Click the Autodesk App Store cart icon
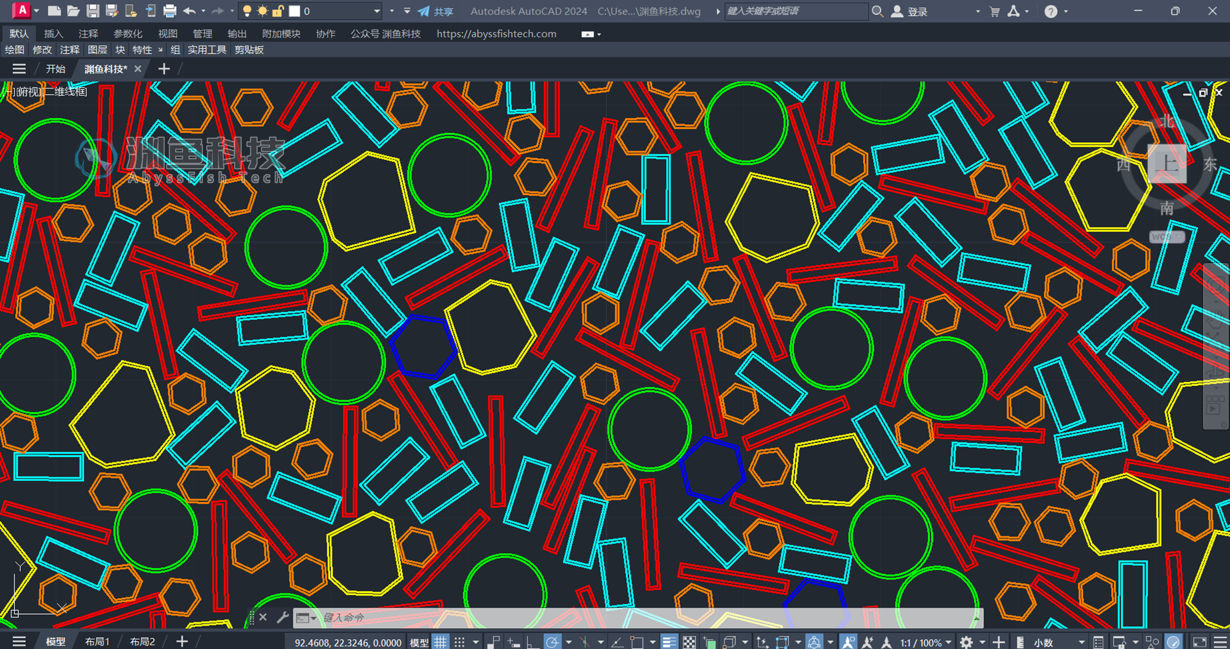Viewport: 1230px width, 649px height. (994, 11)
